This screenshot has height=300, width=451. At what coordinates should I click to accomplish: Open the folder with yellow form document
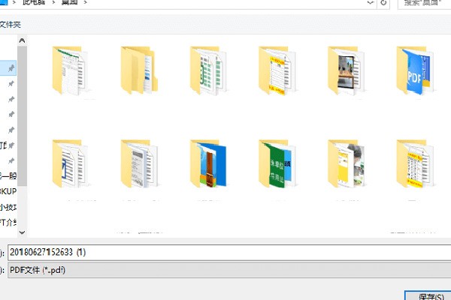point(277,71)
